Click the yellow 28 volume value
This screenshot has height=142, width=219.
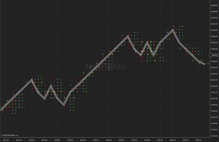pyautogui.click(x=151, y=42)
